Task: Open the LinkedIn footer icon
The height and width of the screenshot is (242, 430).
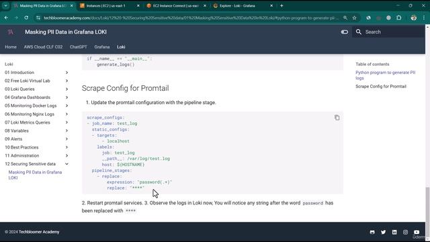Action: coord(394,232)
